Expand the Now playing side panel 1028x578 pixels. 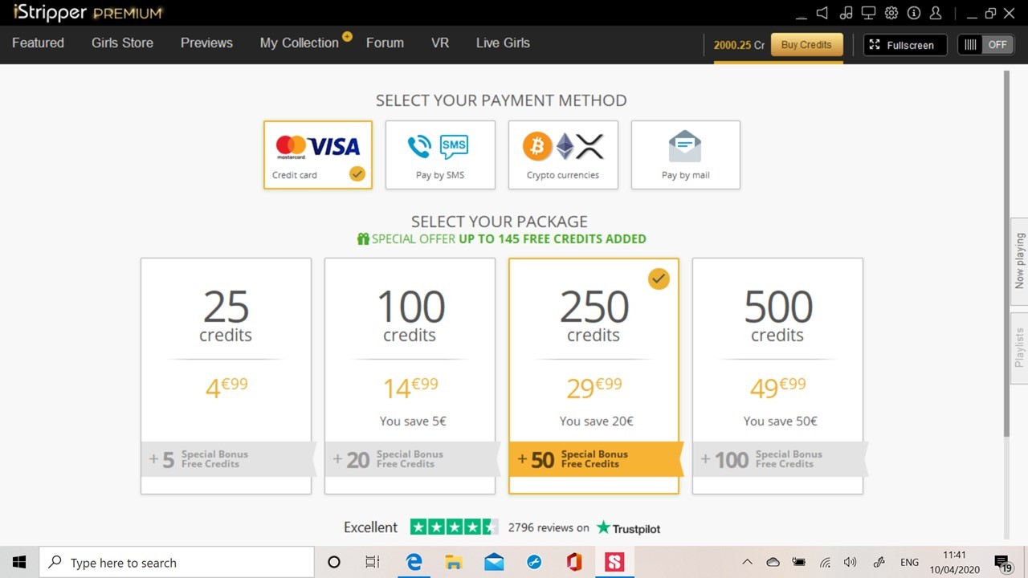tap(1019, 261)
